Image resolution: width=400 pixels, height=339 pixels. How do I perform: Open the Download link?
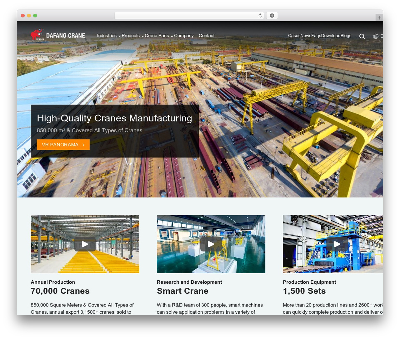coord(331,36)
